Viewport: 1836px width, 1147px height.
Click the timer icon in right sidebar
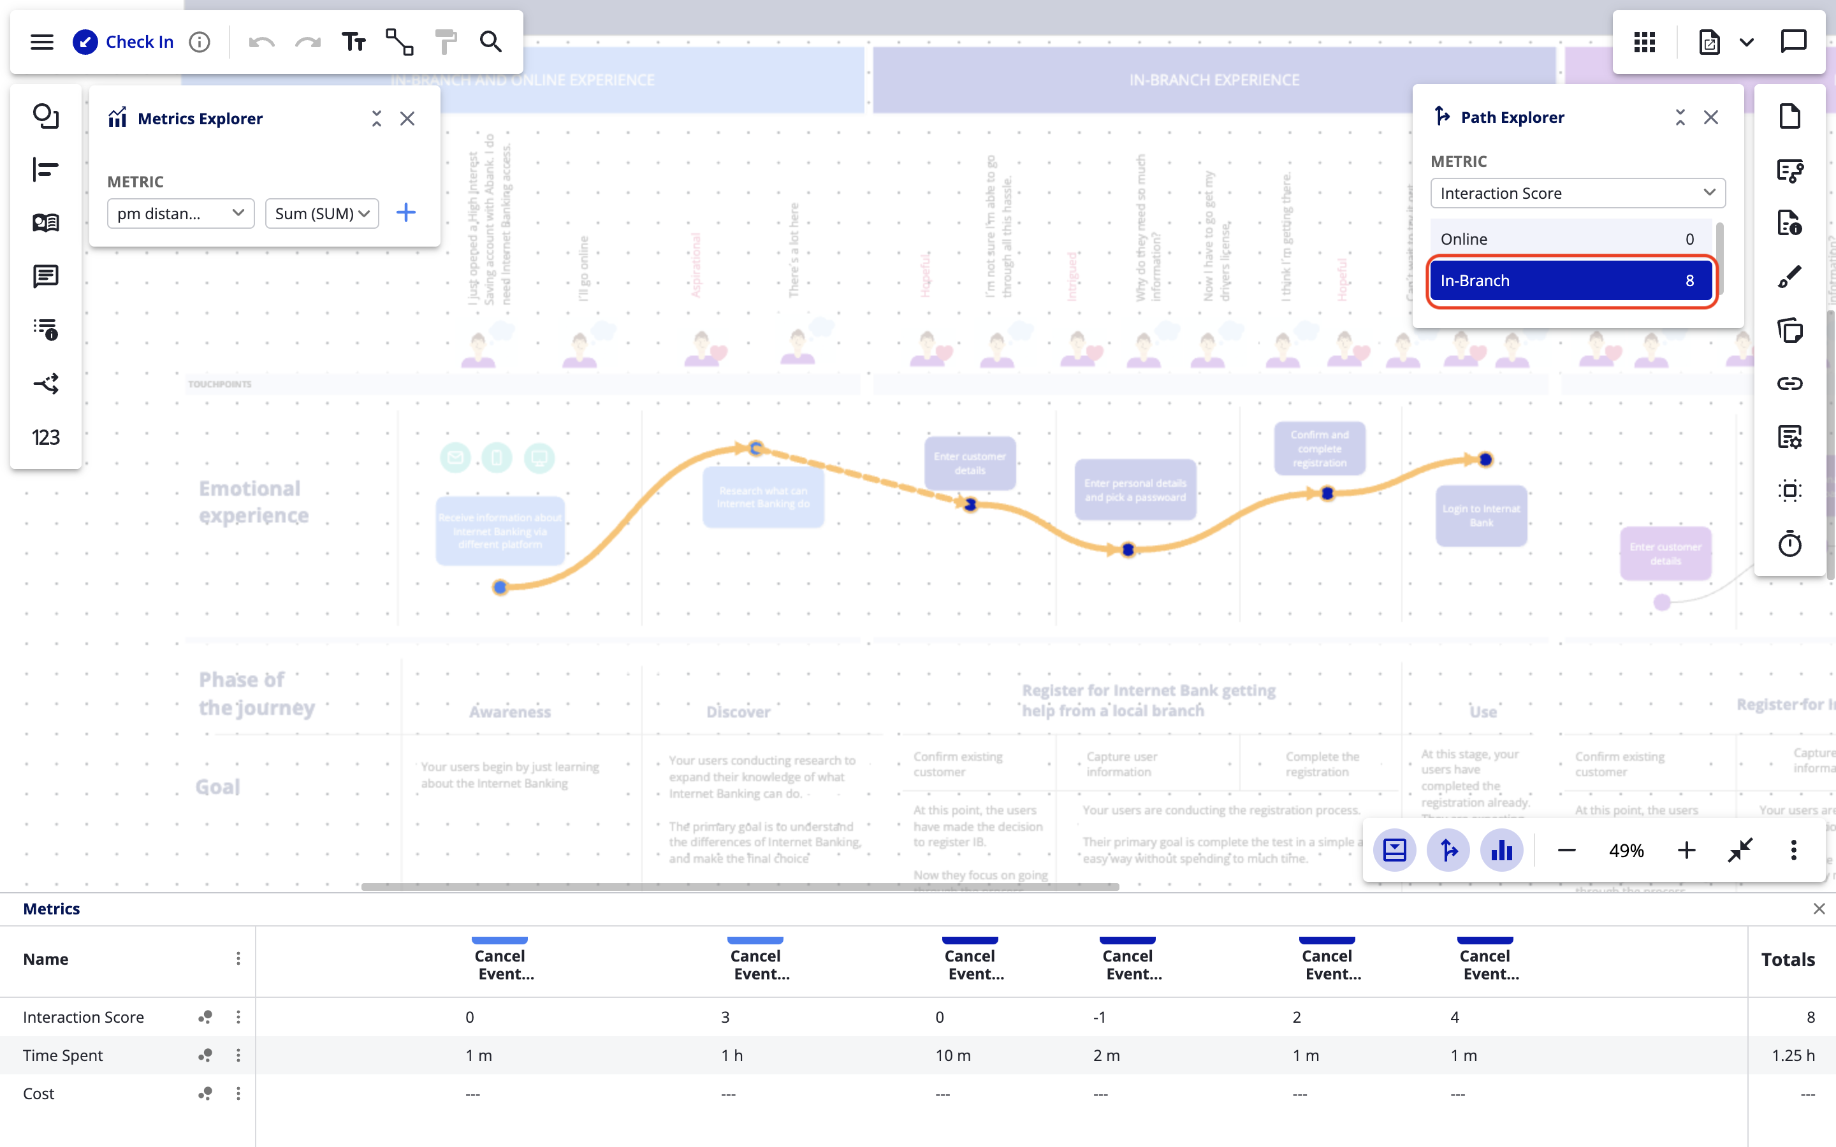(1789, 544)
